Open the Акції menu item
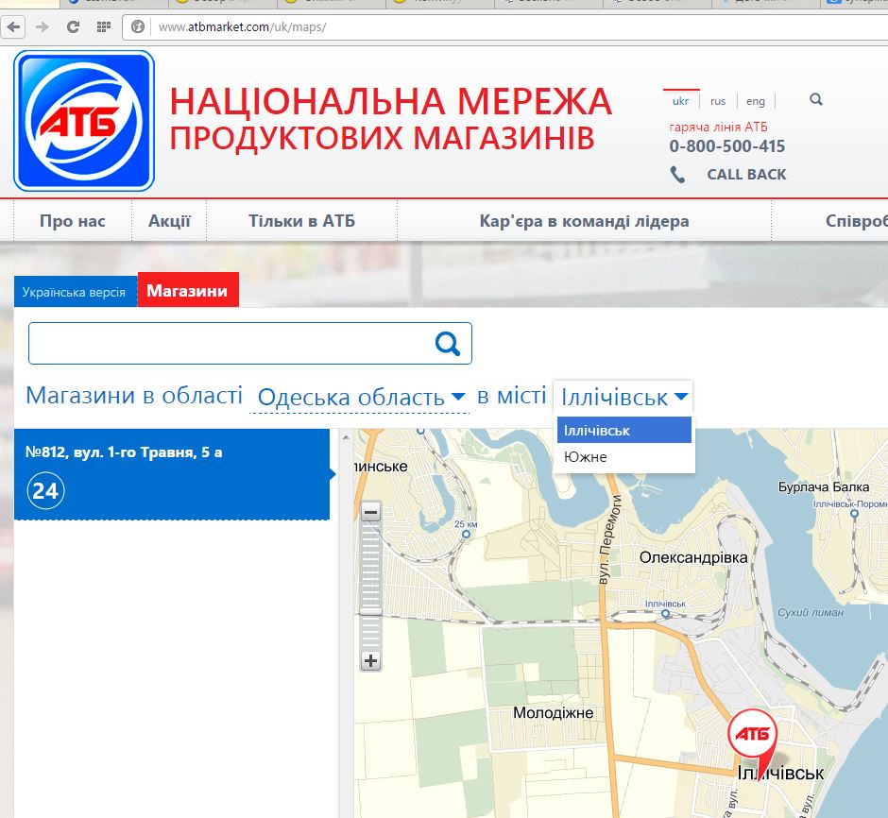Viewport: 888px width, 818px height. click(x=169, y=222)
